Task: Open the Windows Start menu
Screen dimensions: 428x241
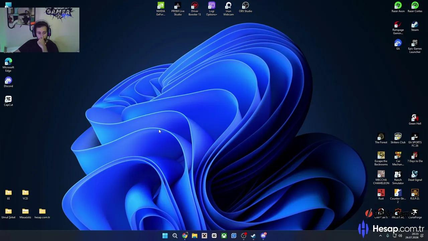Action: (x=165, y=236)
